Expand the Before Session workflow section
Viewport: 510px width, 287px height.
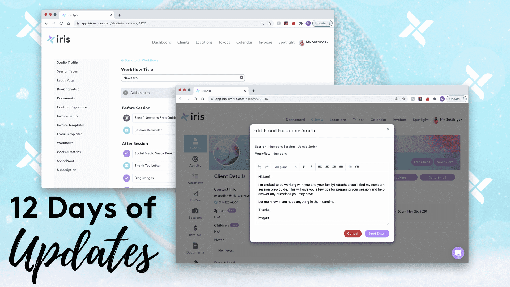[136, 108]
